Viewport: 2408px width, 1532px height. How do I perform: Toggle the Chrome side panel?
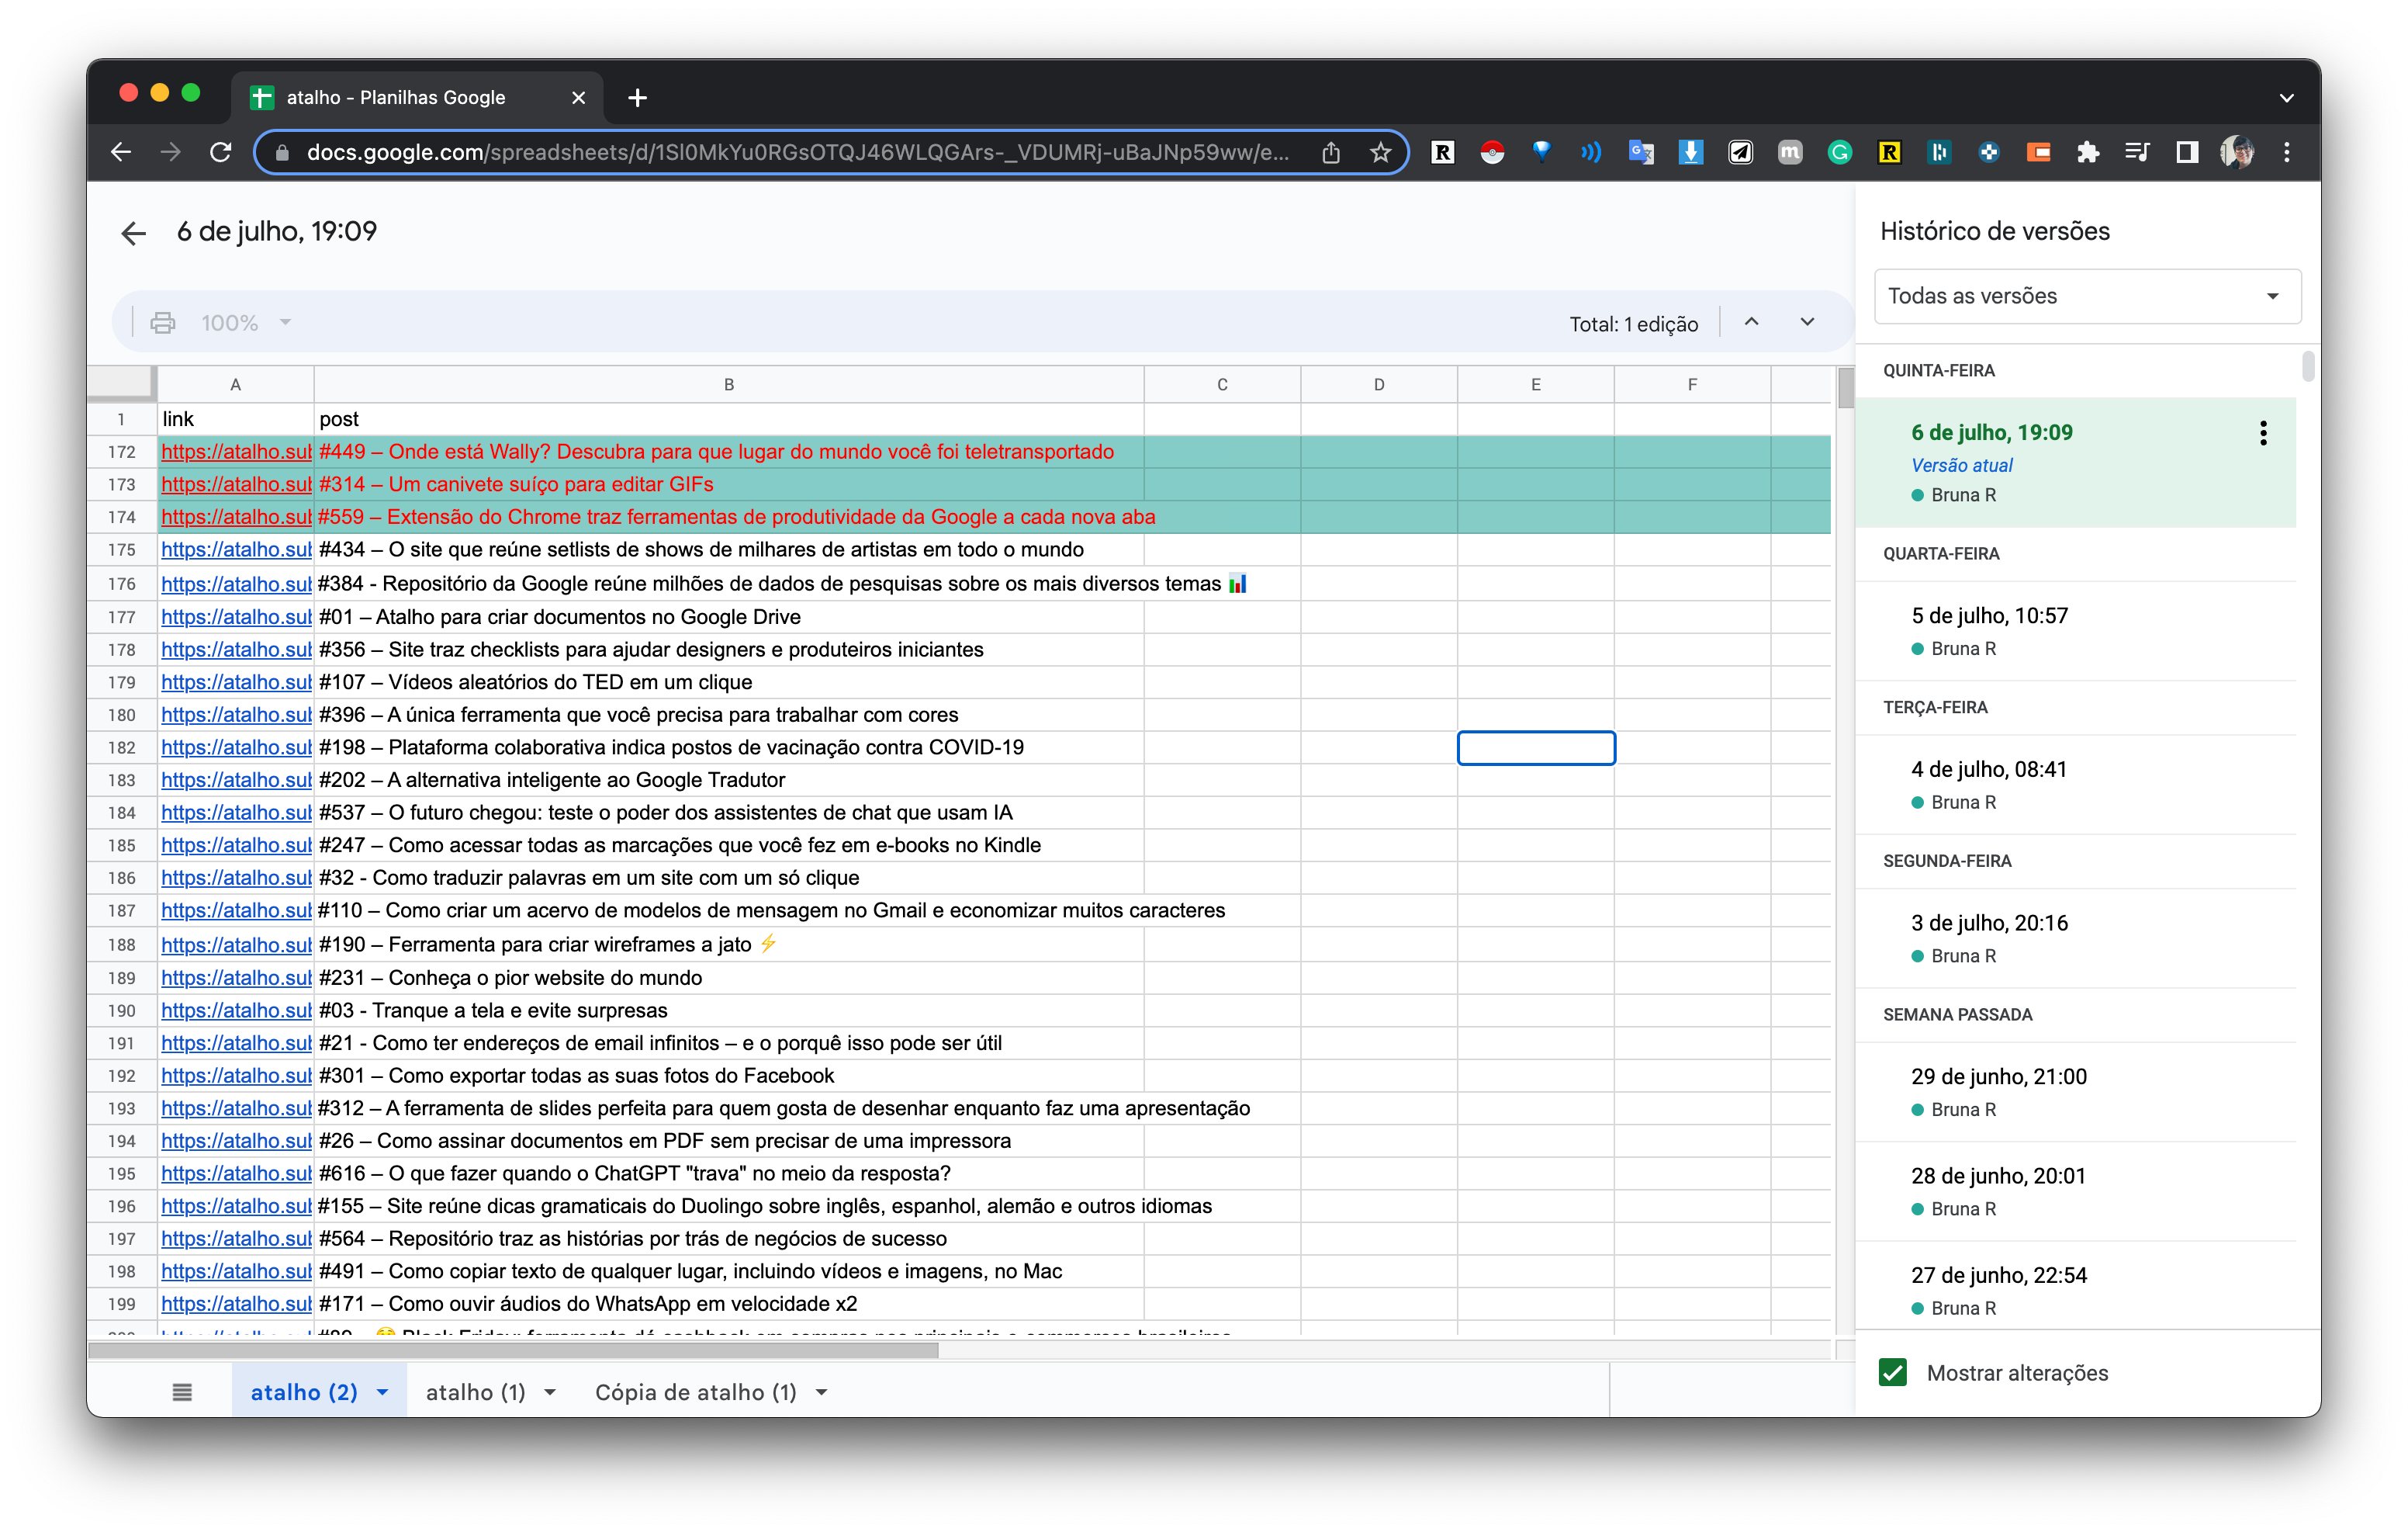click(2187, 152)
